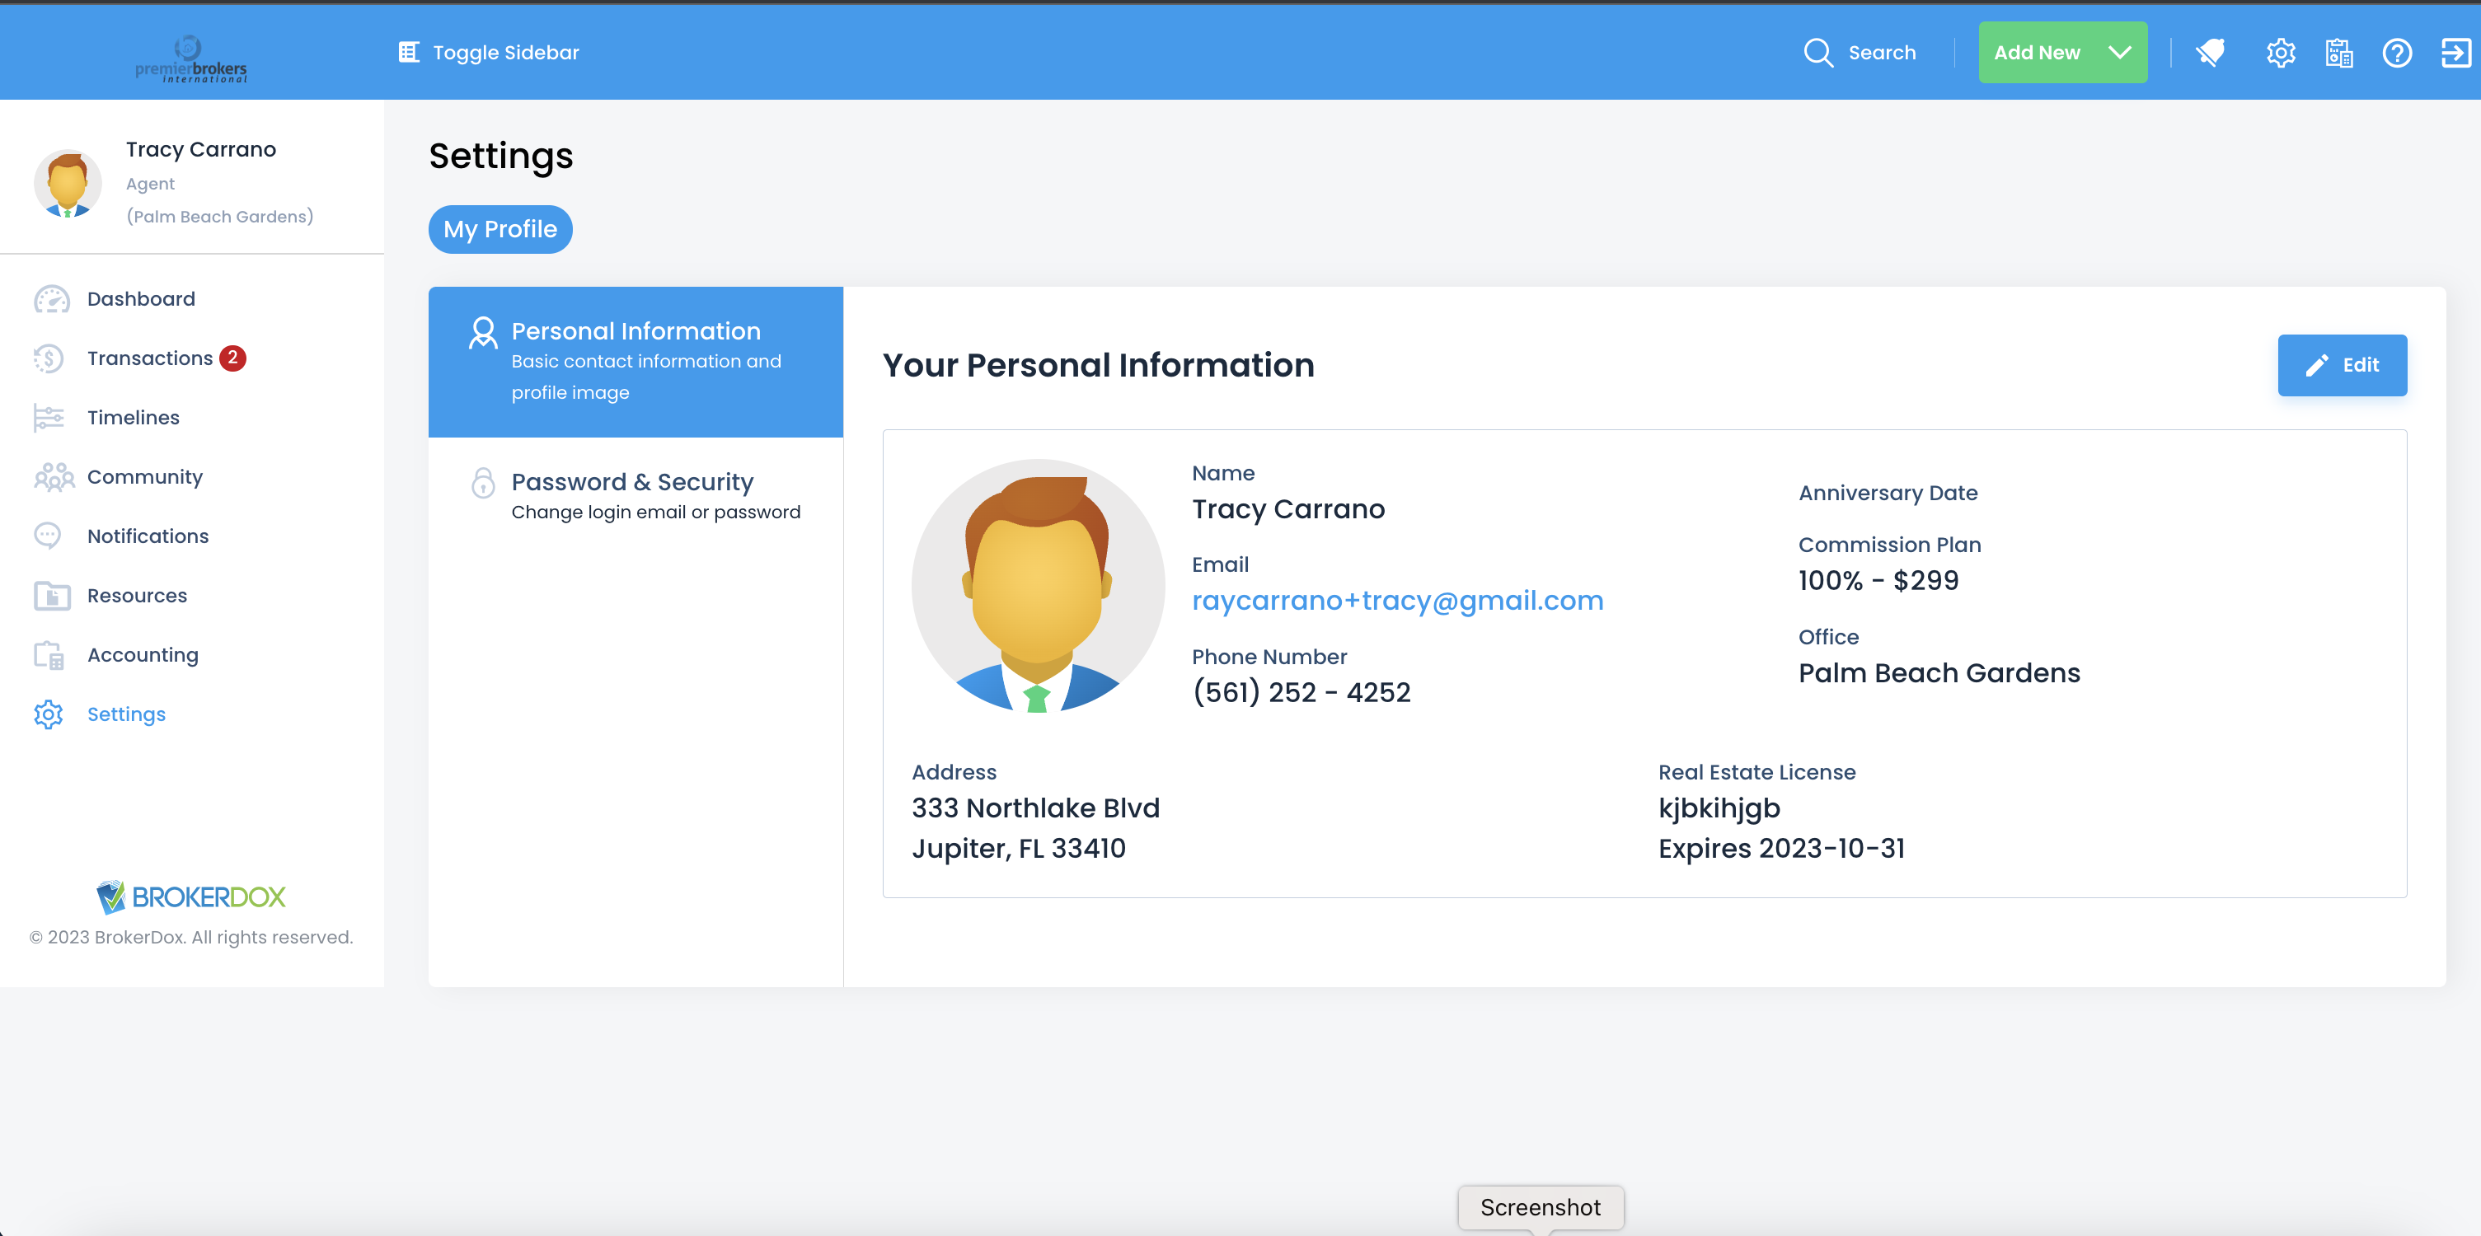The image size is (2481, 1236).
Task: Open Accounting in the sidebar menu
Action: 143,656
